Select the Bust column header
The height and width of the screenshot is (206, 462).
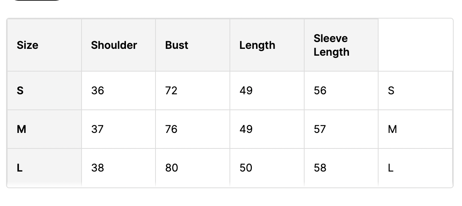pyautogui.click(x=177, y=45)
